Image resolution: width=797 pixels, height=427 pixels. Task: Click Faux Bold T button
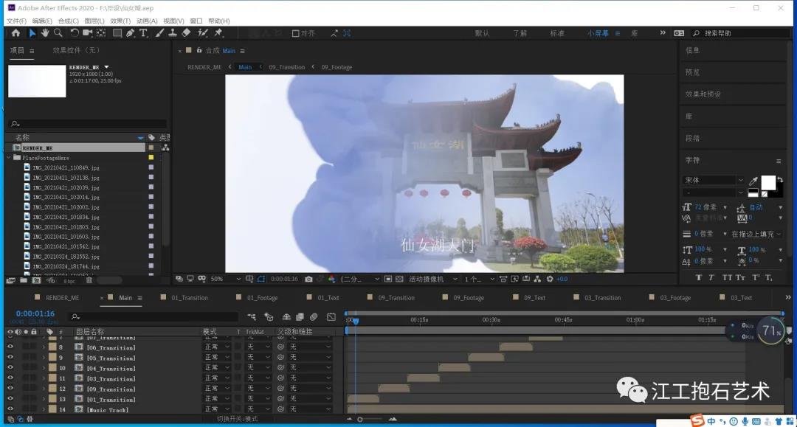click(698, 277)
